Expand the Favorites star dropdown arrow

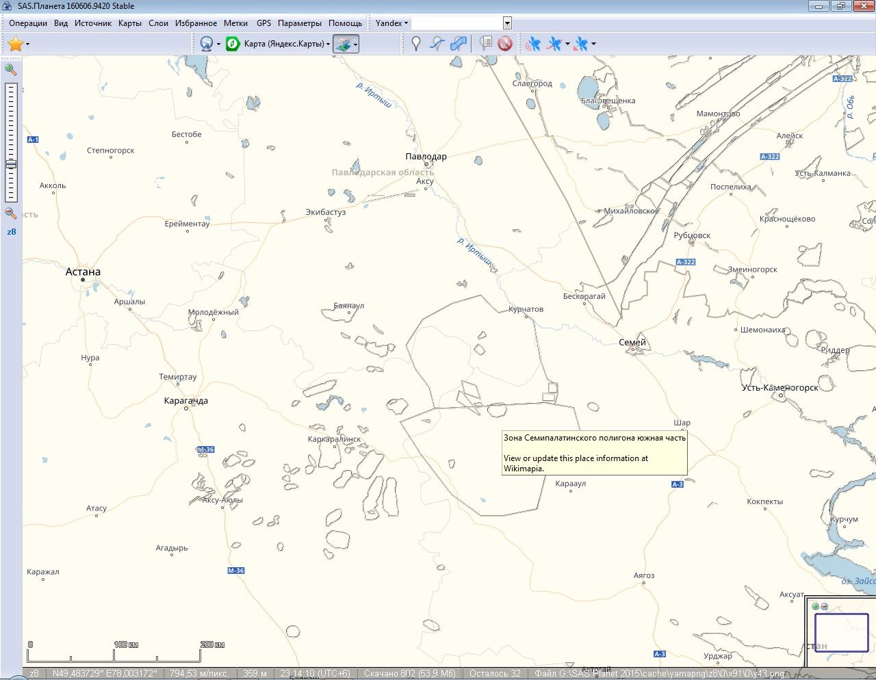pos(27,44)
